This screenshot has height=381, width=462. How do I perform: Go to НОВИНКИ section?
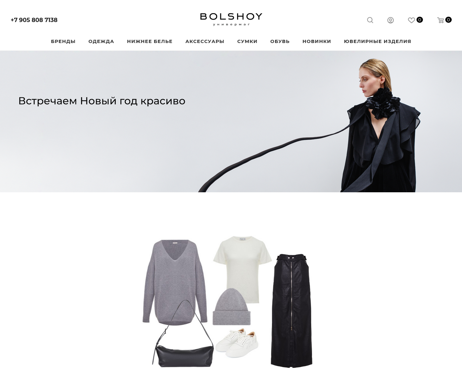coord(317,41)
